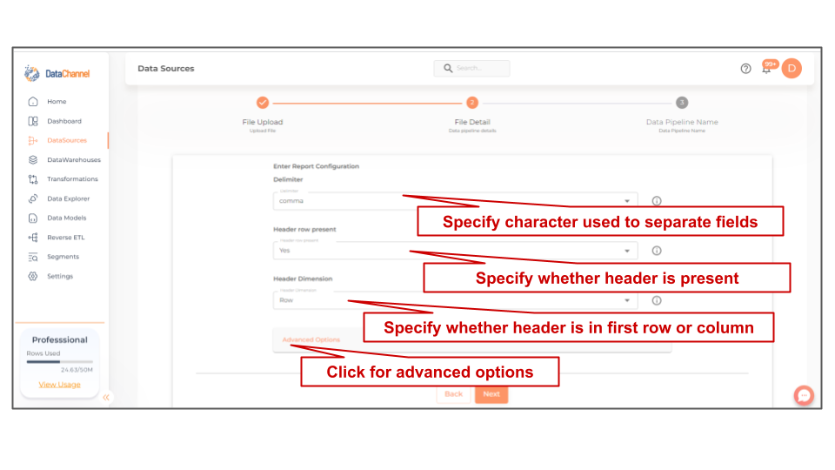This screenshot has width=835, height=470.
Task: Click the Delimiter info icon
Action: point(657,201)
